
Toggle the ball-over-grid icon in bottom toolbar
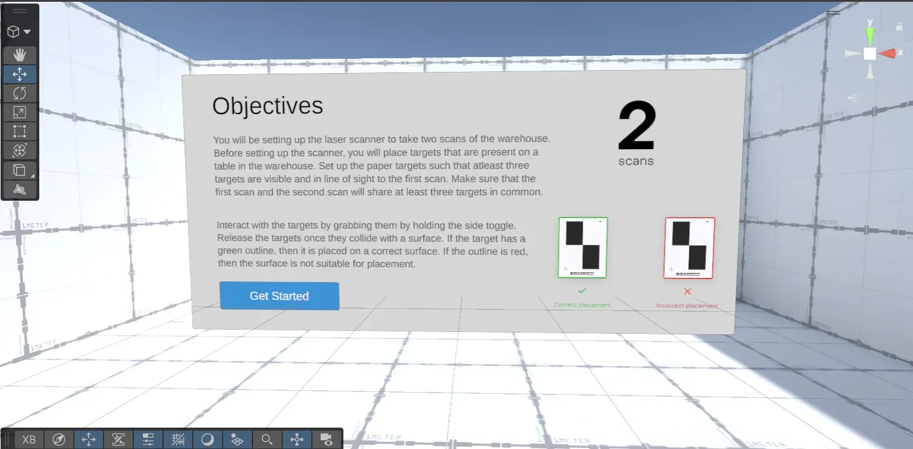[237, 439]
